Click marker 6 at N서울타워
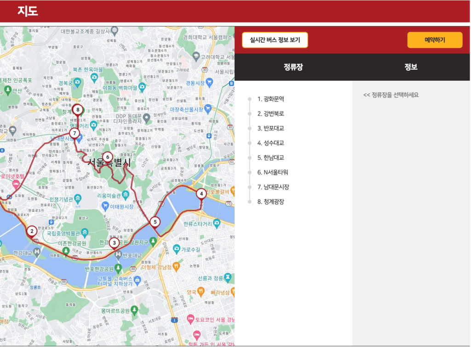This screenshot has width=471, height=347. (107, 157)
